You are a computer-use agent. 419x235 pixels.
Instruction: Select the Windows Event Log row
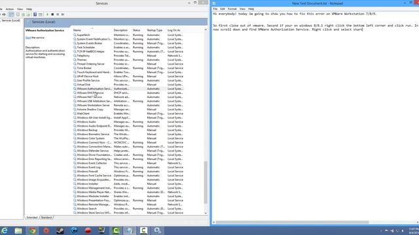click(128, 167)
